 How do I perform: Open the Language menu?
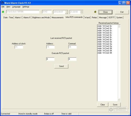(16, 7)
